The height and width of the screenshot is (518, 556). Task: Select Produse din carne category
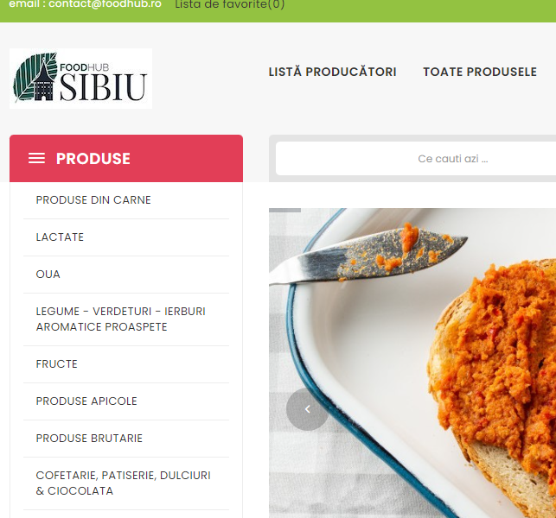(93, 200)
